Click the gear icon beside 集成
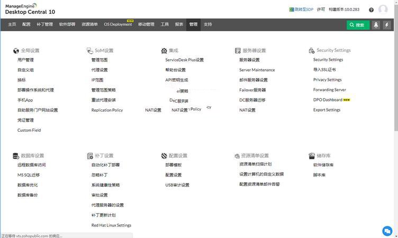 (x=164, y=51)
